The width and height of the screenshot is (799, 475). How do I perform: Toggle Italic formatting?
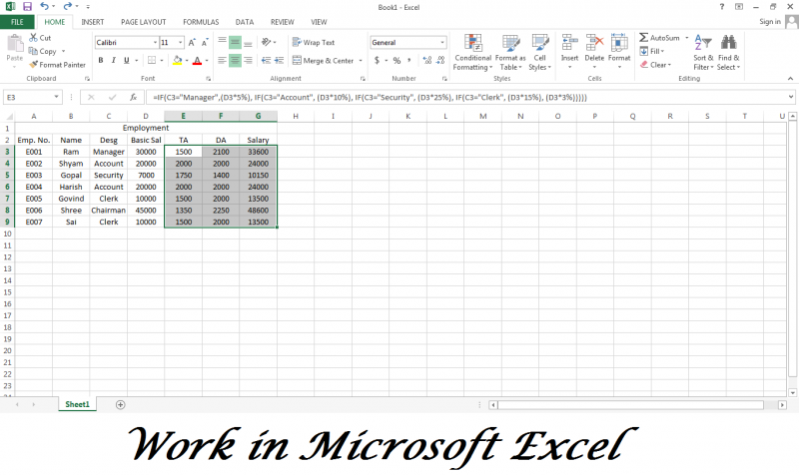113,60
